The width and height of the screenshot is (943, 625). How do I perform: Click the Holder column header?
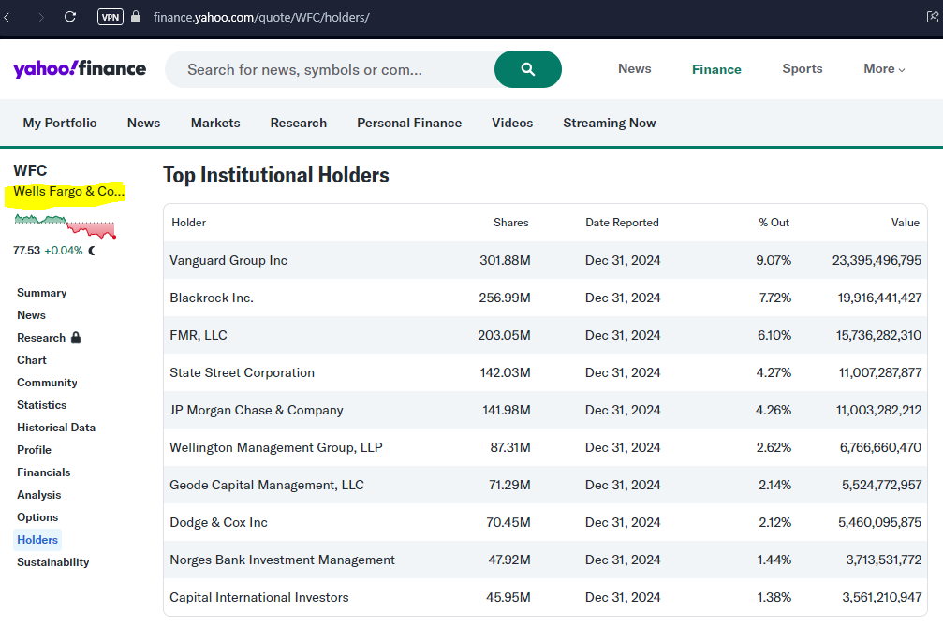pyautogui.click(x=189, y=223)
